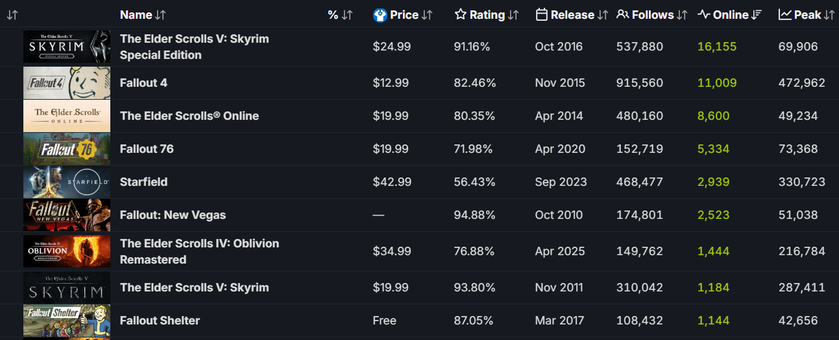Open Fallout: New Vegas link
The image size is (839, 340).
tap(173, 215)
